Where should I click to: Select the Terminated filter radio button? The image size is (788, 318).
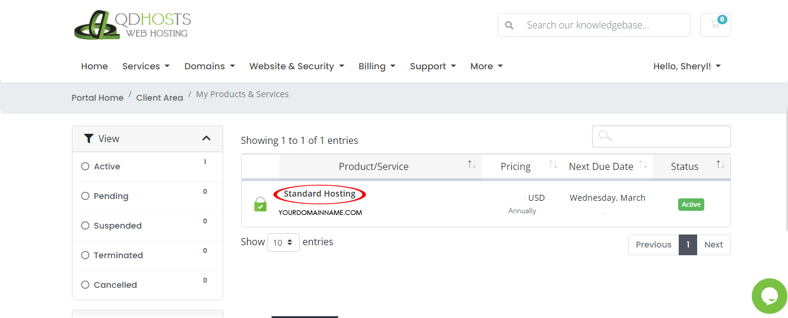coord(86,255)
